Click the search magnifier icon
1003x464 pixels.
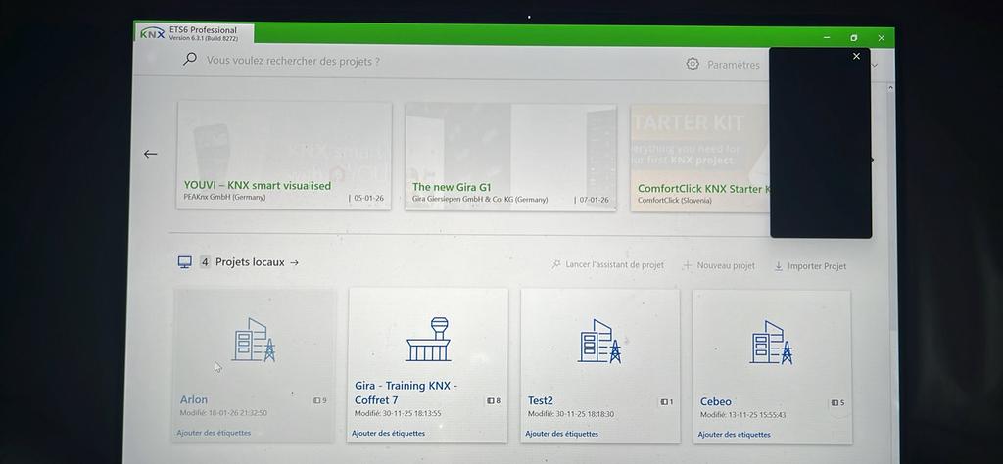189,59
